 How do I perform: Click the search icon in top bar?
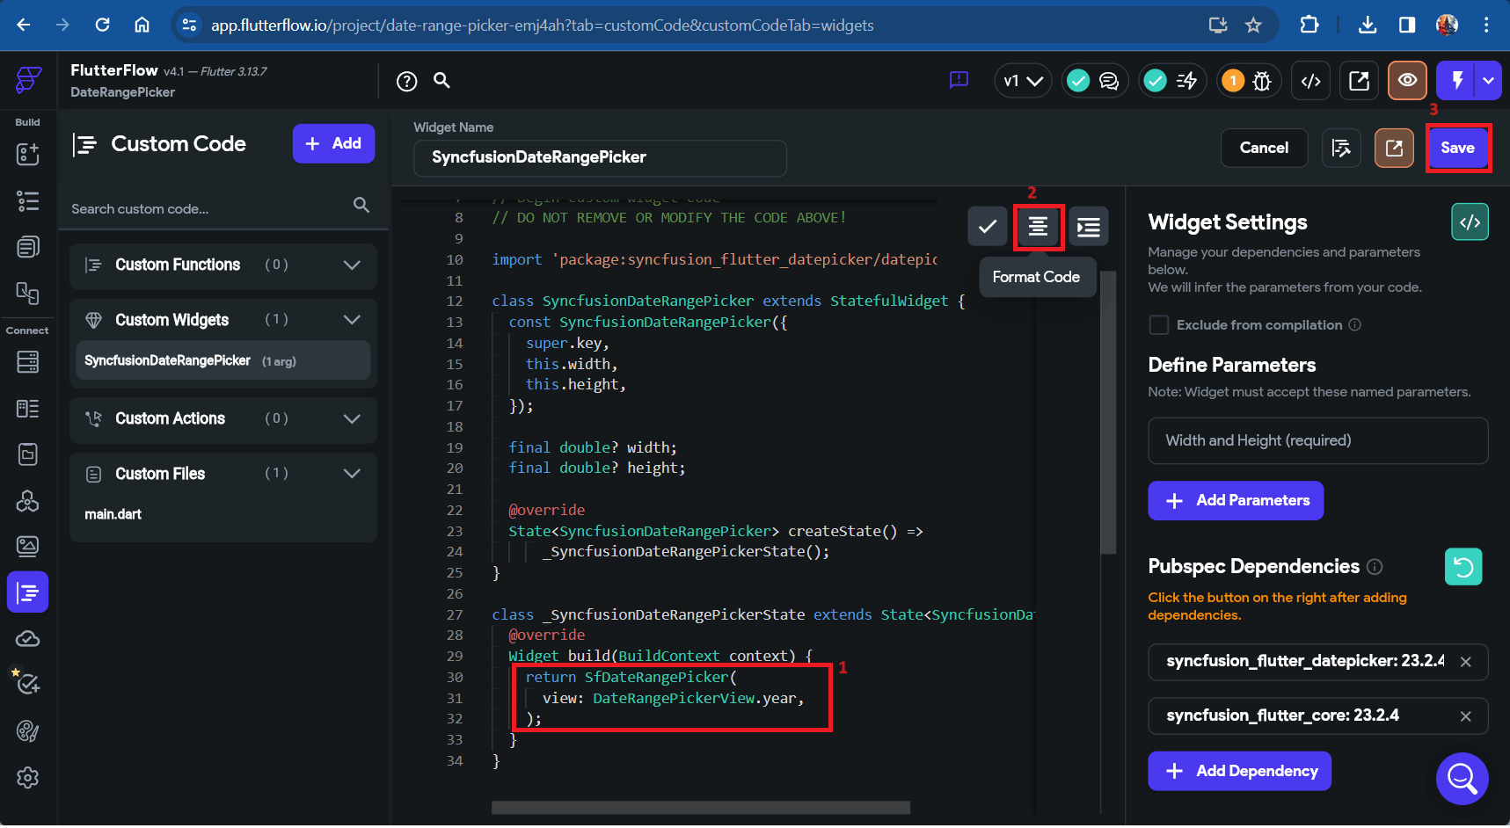442,80
